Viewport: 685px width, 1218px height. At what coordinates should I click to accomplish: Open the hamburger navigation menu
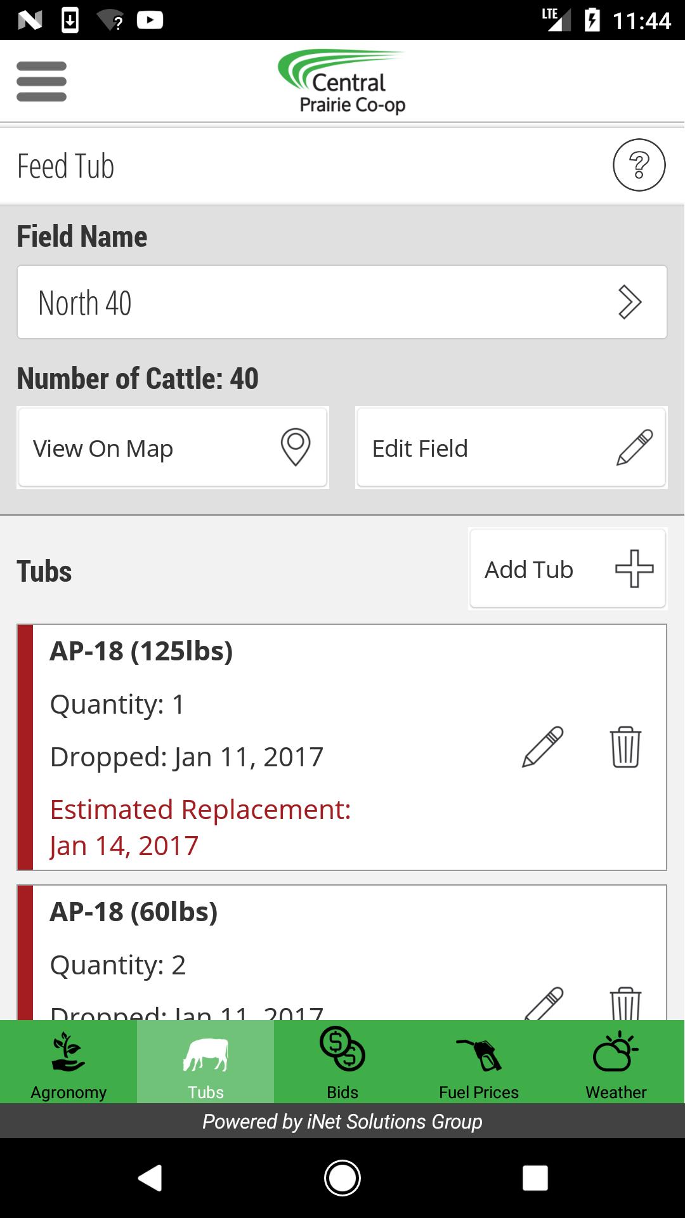41,81
